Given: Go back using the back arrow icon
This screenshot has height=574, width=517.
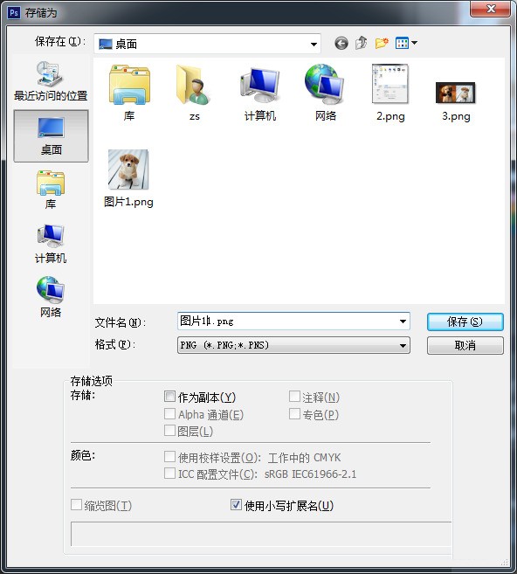Looking at the screenshot, I should [x=341, y=43].
